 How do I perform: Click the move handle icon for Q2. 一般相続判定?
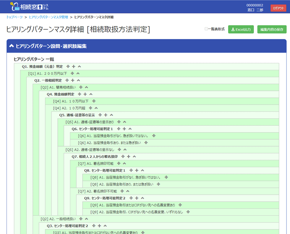[67, 80]
